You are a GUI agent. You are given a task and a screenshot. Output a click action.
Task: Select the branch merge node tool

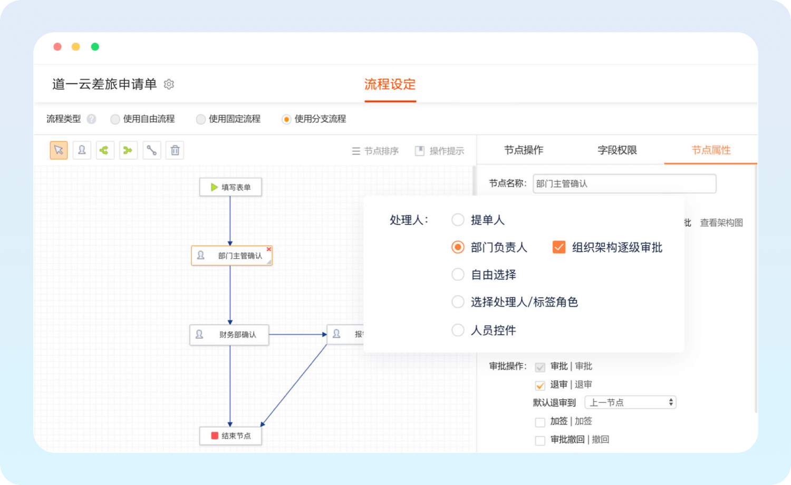(x=128, y=150)
